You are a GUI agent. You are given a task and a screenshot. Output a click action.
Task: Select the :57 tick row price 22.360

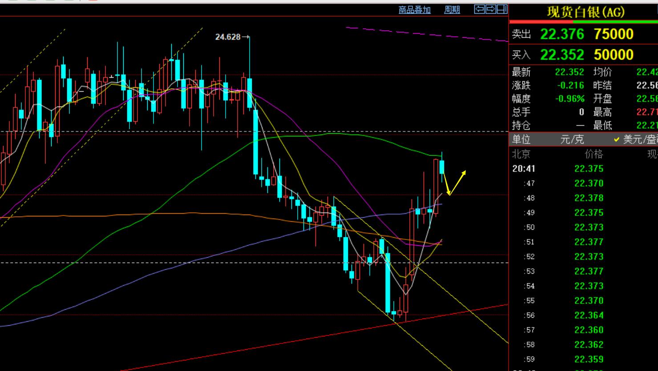(589, 330)
